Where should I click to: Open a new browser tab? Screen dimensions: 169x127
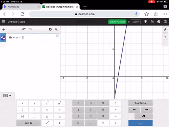(85, 7)
